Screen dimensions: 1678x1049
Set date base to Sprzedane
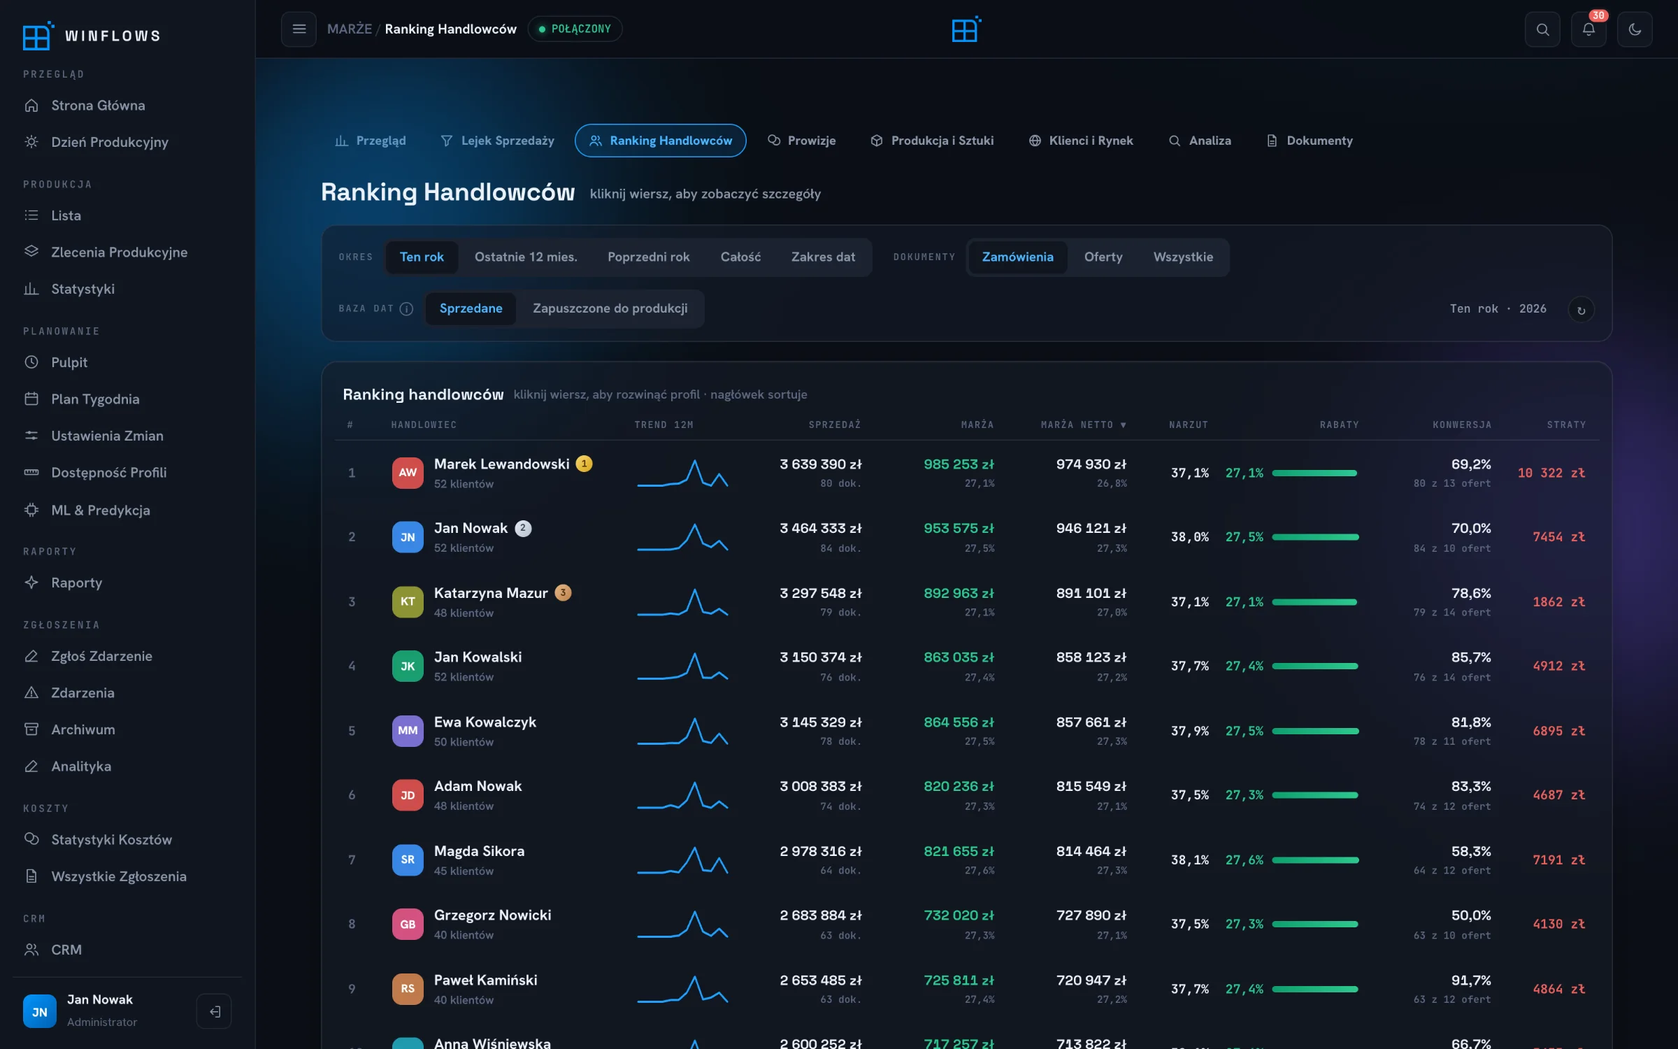(471, 308)
